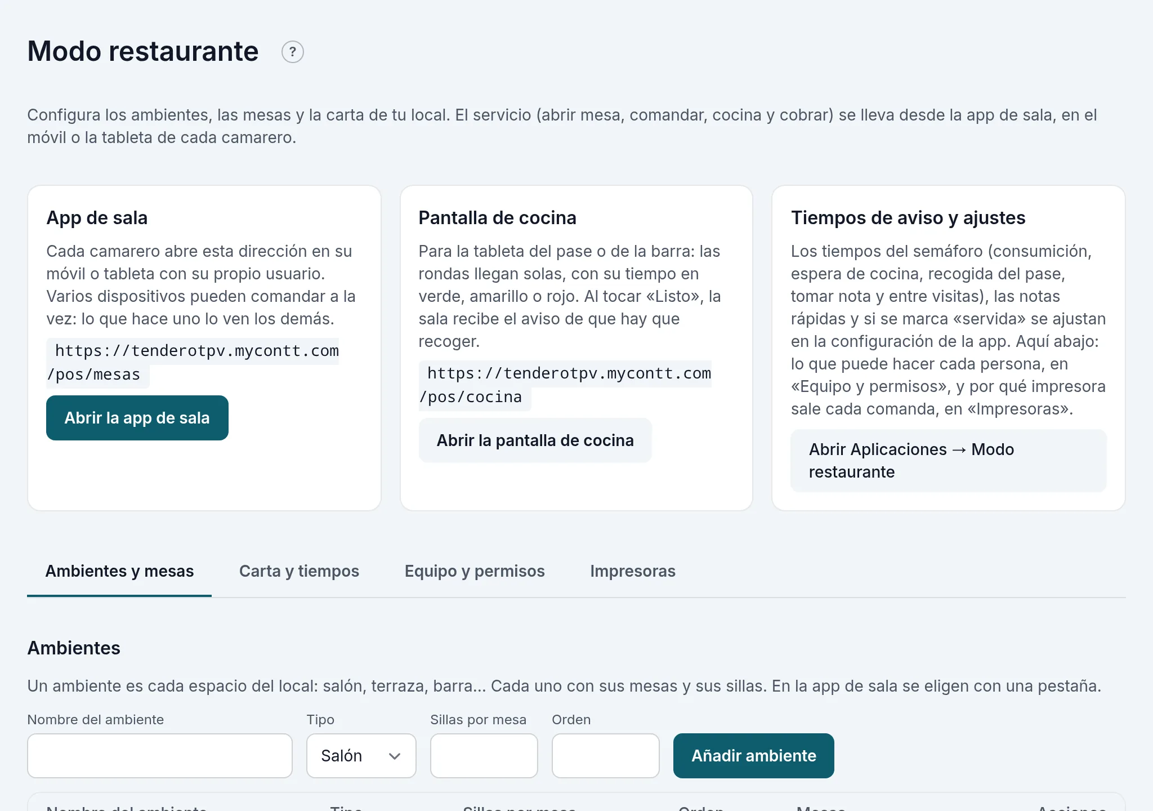Go to the Impresoras tab
The width and height of the screenshot is (1153, 811).
point(633,571)
